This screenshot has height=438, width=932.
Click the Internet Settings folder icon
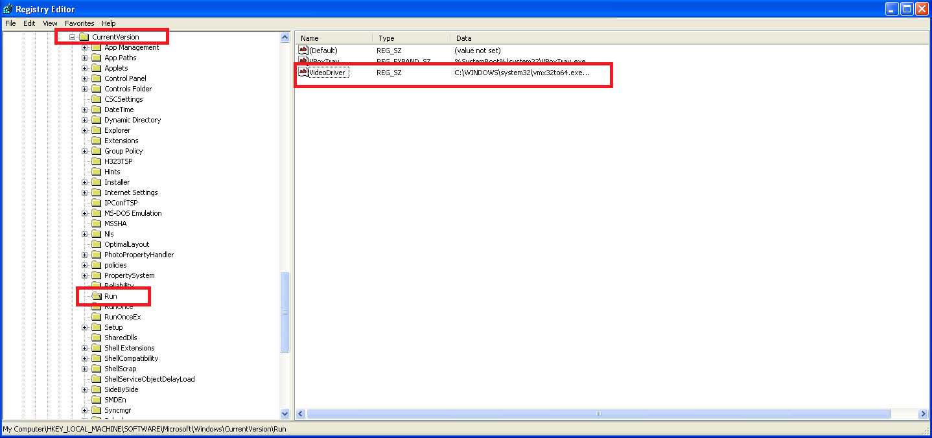coord(97,192)
